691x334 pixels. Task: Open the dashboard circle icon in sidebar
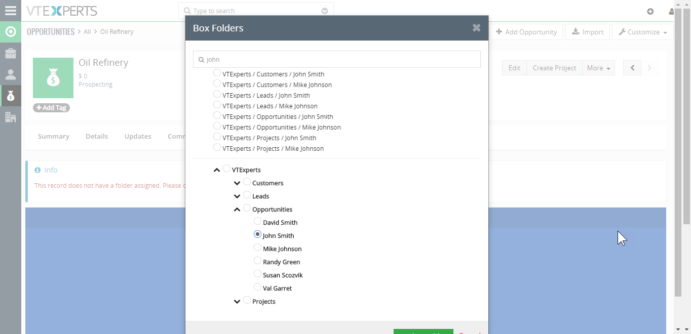click(x=10, y=32)
